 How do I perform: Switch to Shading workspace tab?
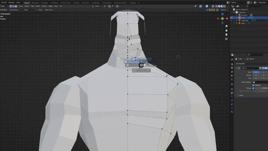click(x=76, y=3)
